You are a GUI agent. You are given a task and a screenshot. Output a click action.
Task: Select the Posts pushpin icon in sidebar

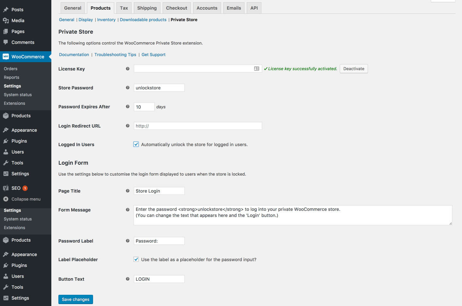[x=6, y=9]
